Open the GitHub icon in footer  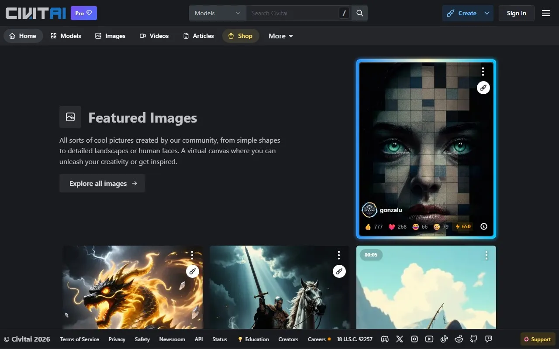pyautogui.click(x=474, y=339)
